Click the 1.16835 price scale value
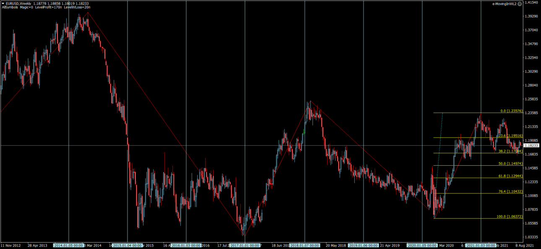The image size is (541, 249). click(x=531, y=154)
